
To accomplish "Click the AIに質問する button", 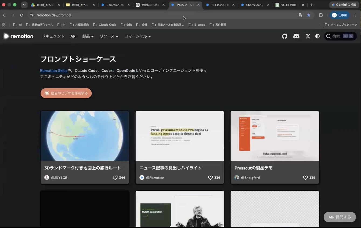I will click(x=340, y=217).
